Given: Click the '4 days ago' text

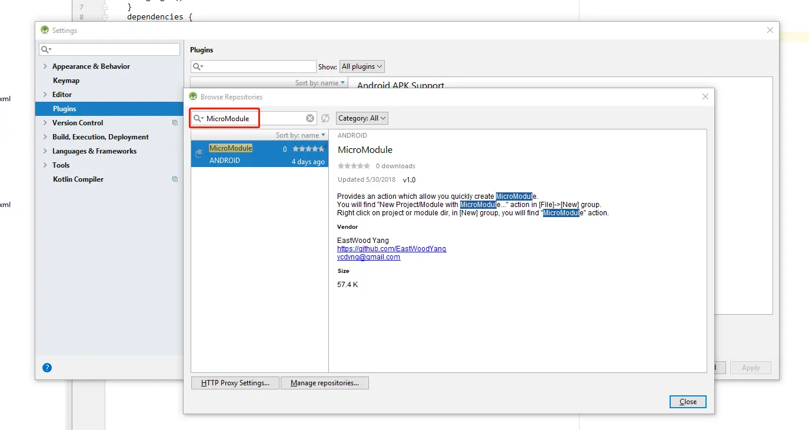Looking at the screenshot, I should pos(308,162).
